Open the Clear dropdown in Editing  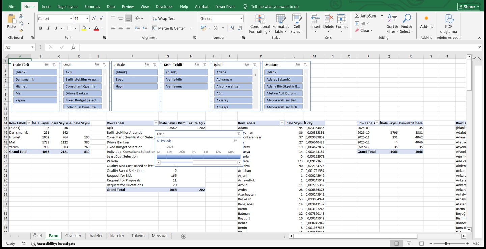(371, 30)
